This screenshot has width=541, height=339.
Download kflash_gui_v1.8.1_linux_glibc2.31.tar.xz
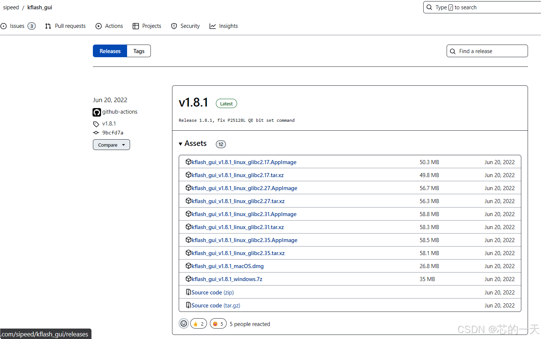coord(237,227)
